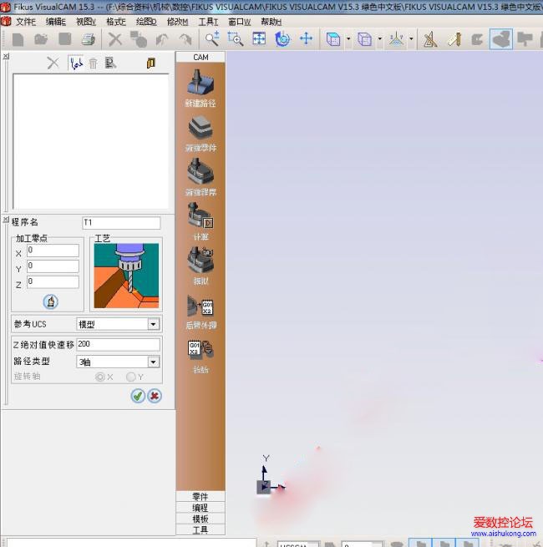Click the X delete icon in the panel toolbar

pyautogui.click(x=53, y=63)
